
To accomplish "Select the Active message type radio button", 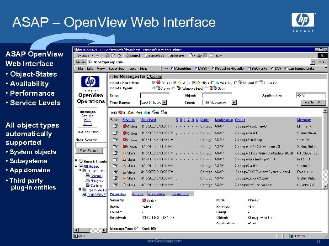I will (x=154, y=88).
